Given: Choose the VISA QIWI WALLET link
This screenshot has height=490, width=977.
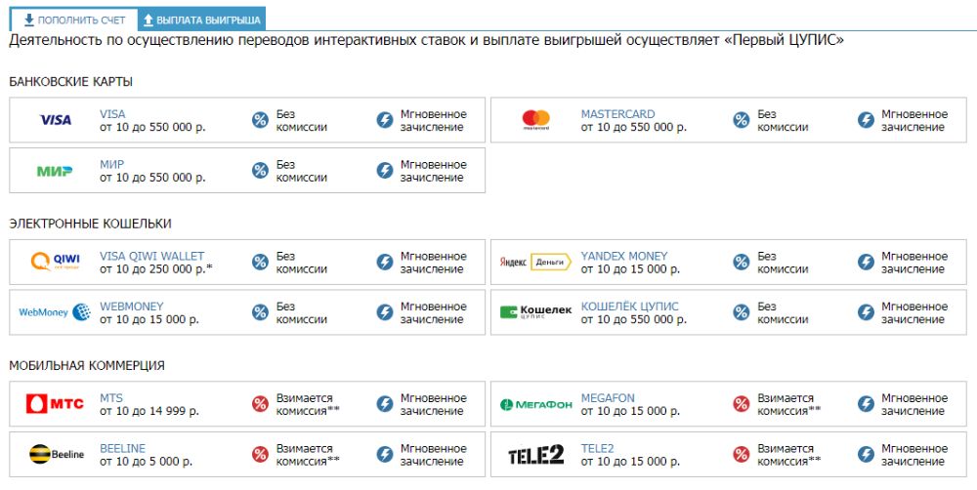Looking at the screenshot, I should point(151,257).
